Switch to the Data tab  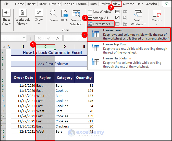click(93, 4)
